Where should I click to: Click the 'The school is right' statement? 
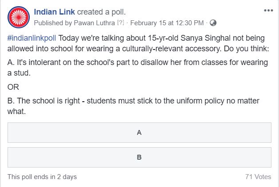click(48, 101)
